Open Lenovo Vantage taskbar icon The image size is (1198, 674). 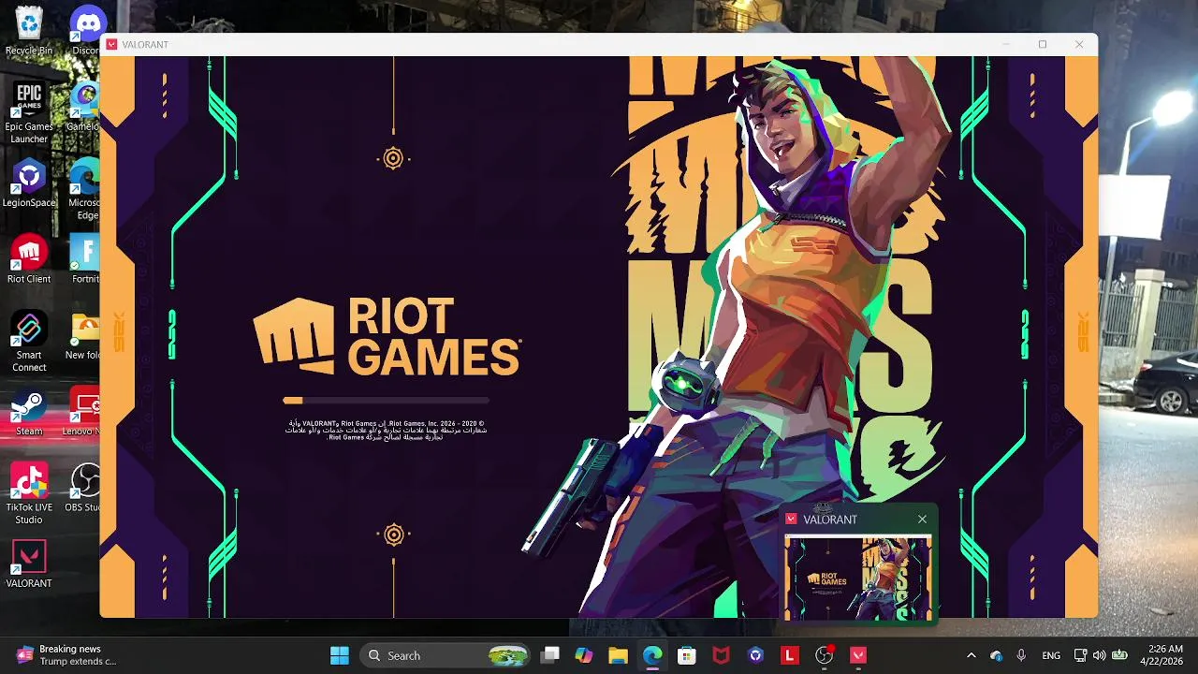[790, 655]
